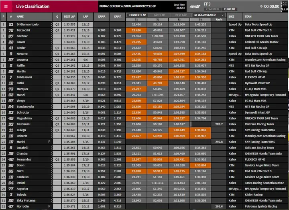Open the hamburger menu
This screenshot has width=289, height=210.
coord(6,6)
